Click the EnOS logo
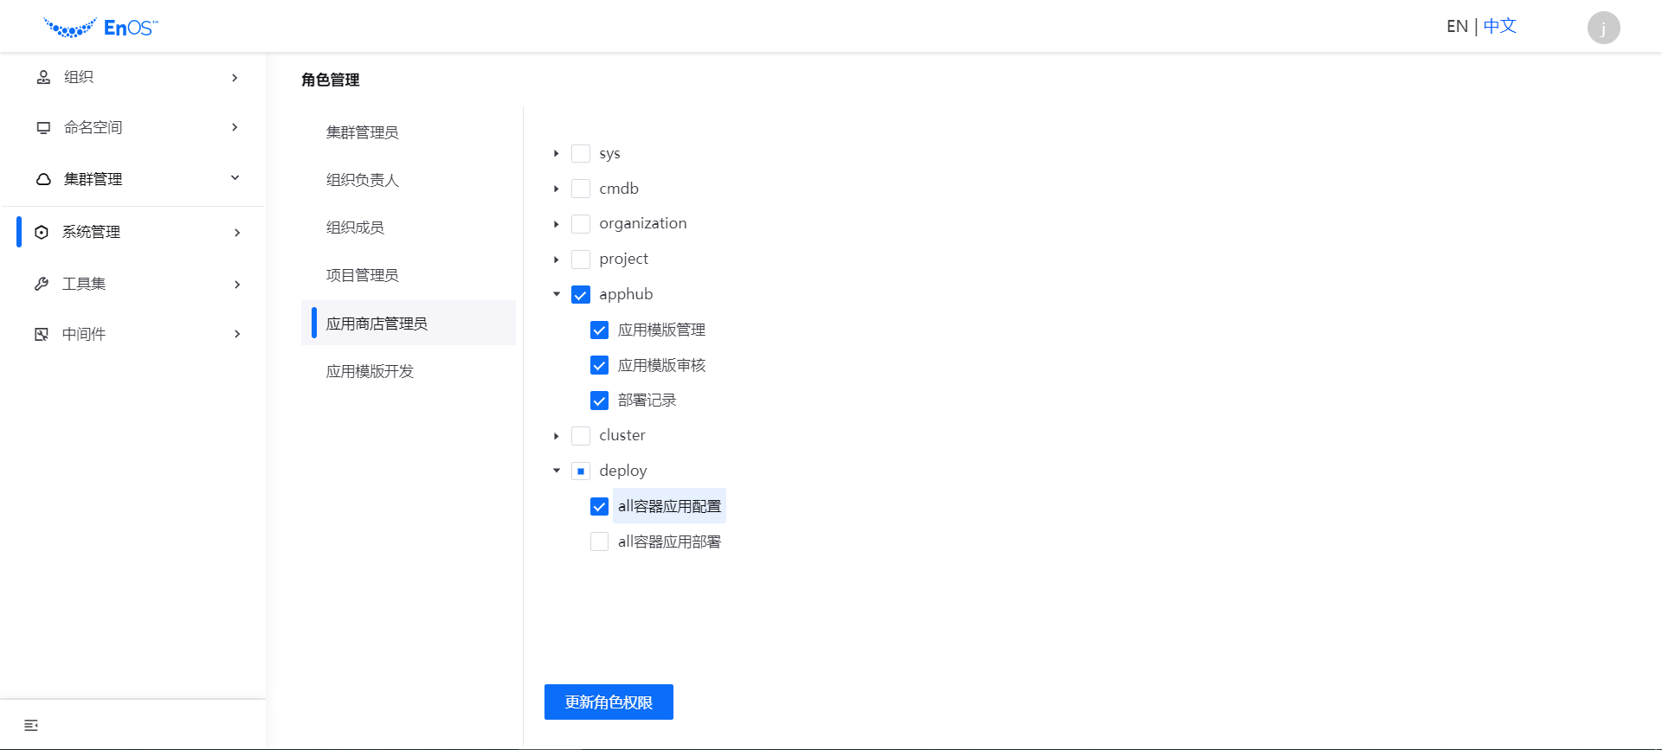Image resolution: width=1662 pixels, height=750 pixels. click(x=101, y=28)
